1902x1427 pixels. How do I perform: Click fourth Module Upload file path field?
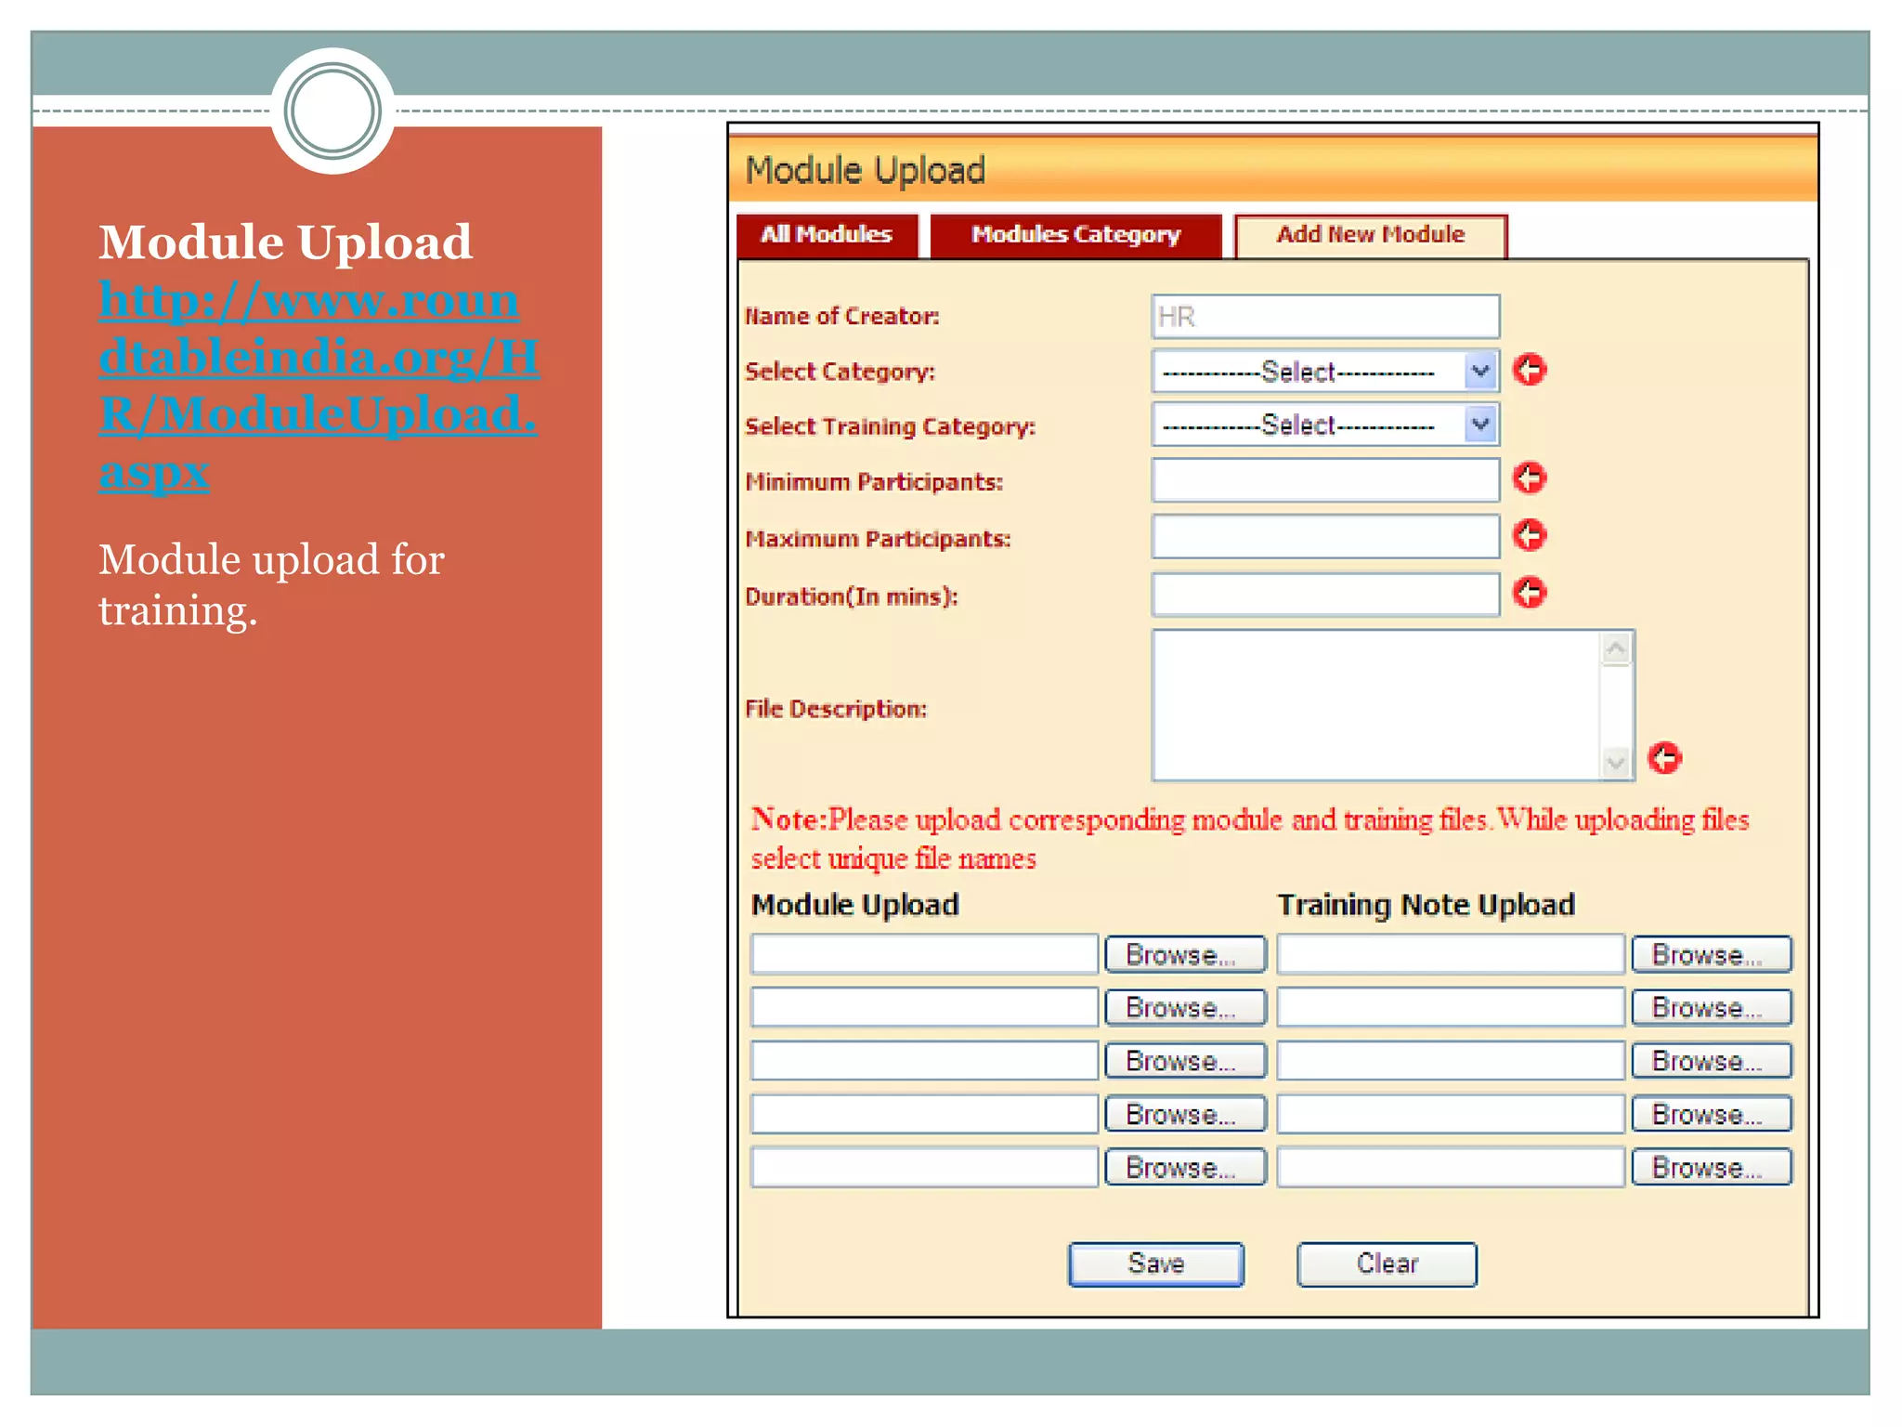[924, 1114]
